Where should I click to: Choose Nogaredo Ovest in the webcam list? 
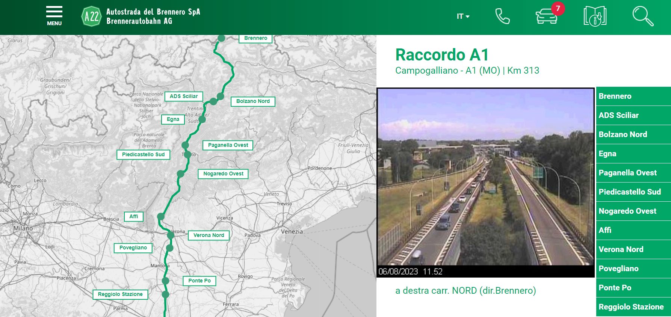633,211
